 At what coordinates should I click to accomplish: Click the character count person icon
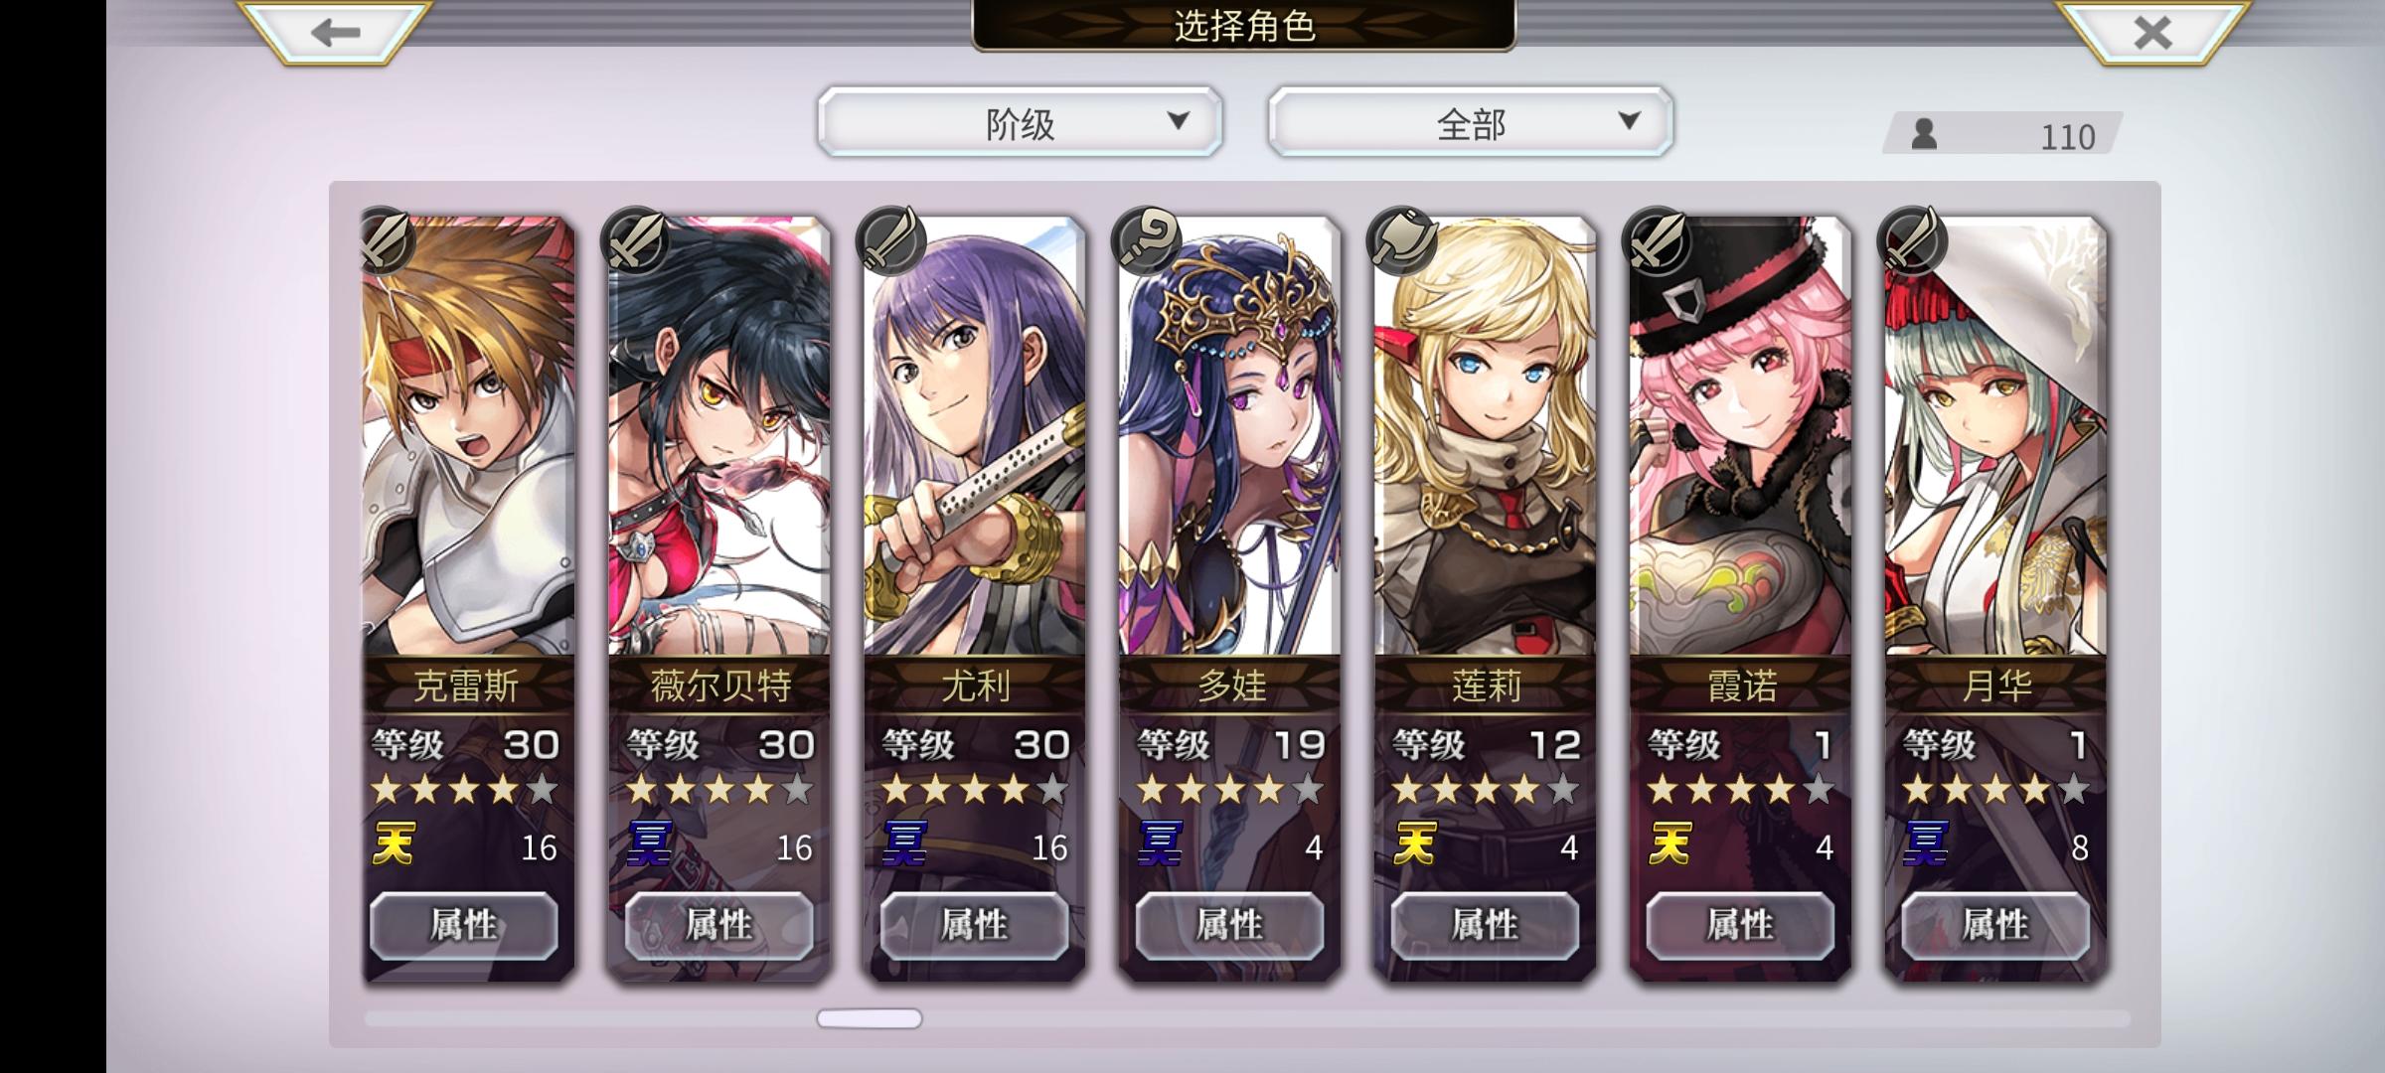pos(1924,134)
